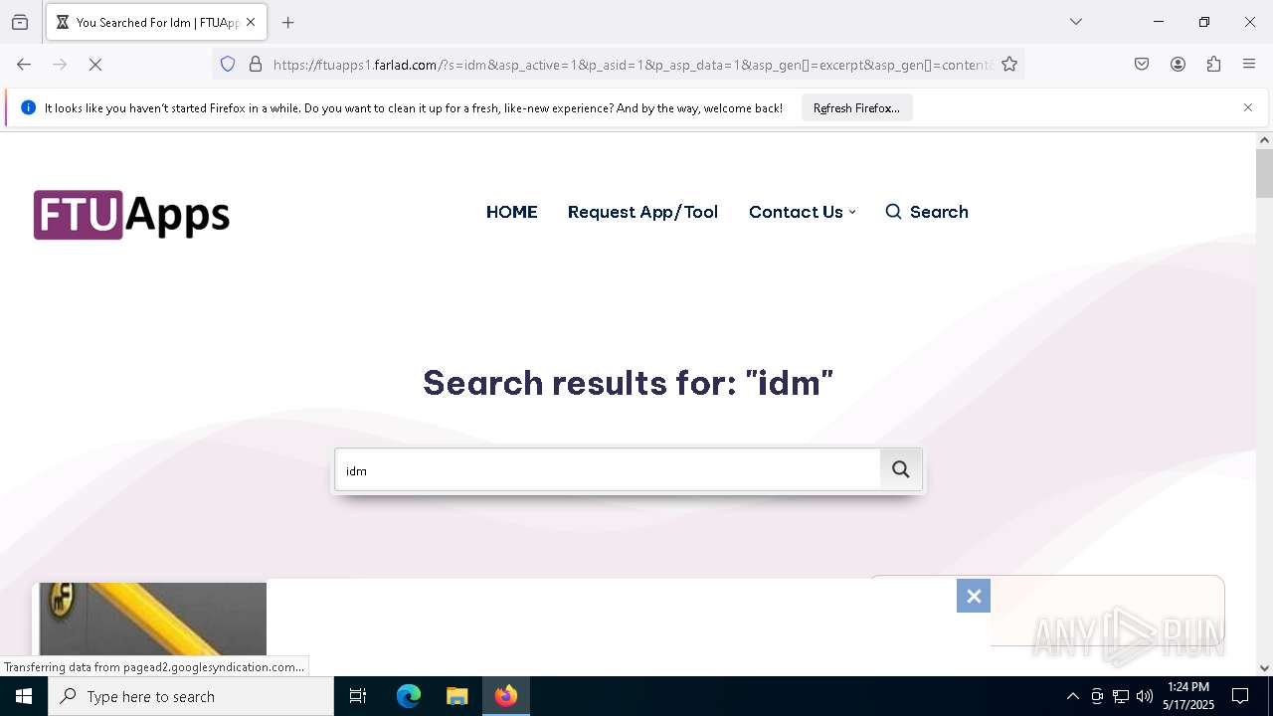Expand the list all tabs dropdown

point(1076,22)
